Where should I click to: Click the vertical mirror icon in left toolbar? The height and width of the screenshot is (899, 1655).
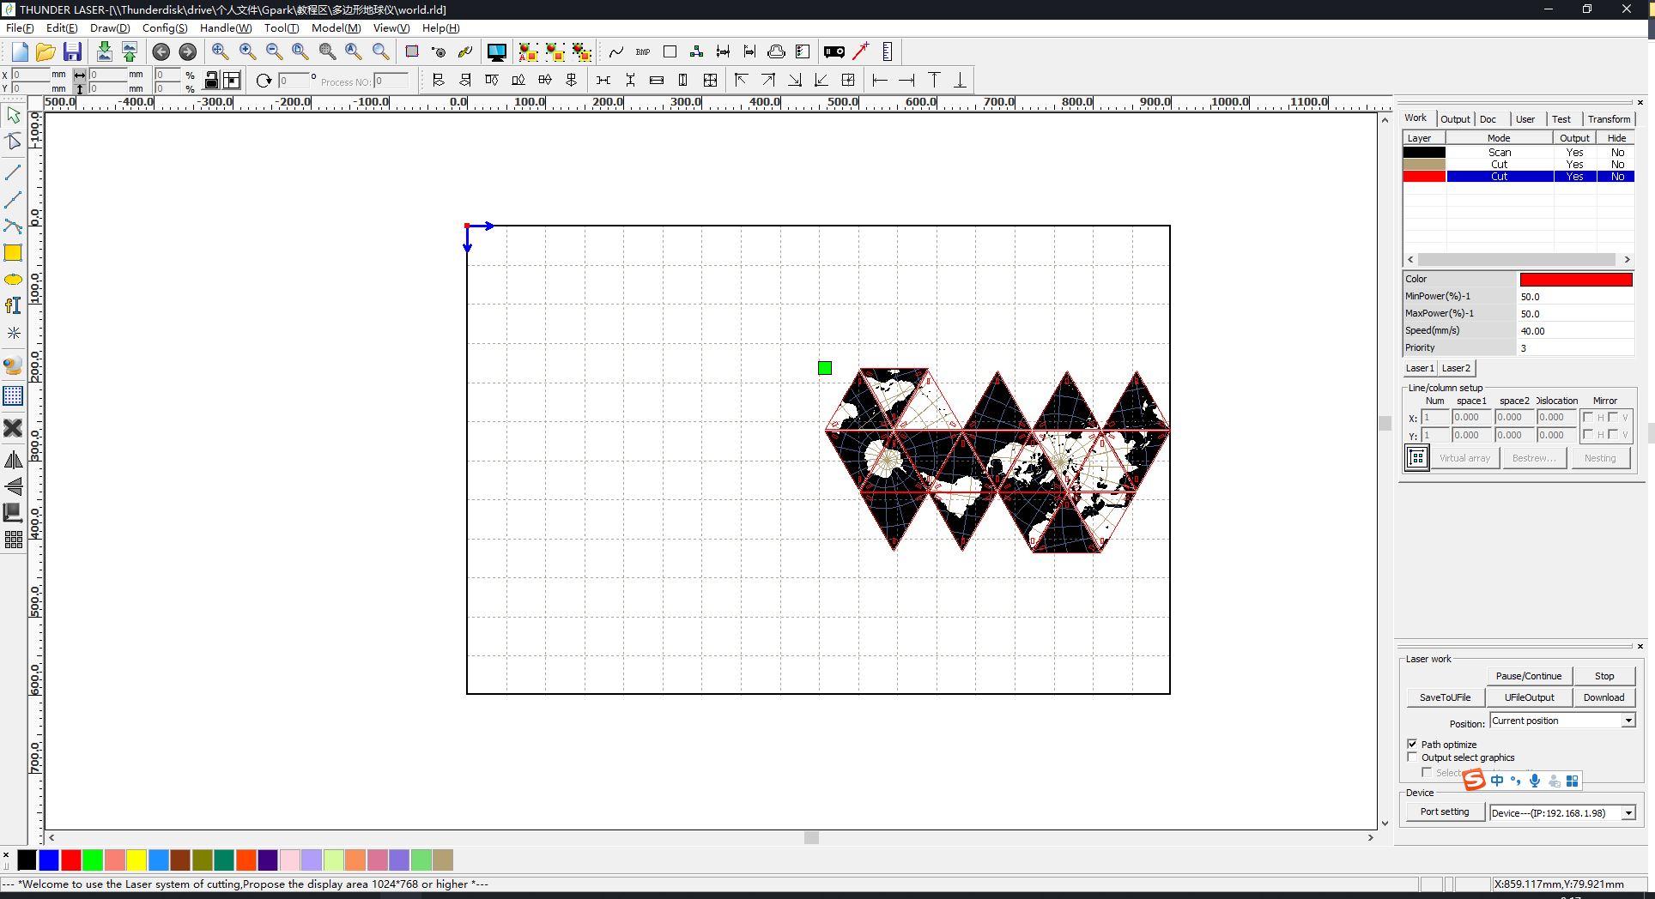[x=14, y=486]
